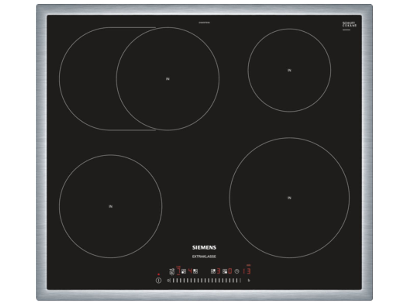Select the rear-left cooking zone icon
This screenshot has width=408, height=306.
tap(196, 271)
